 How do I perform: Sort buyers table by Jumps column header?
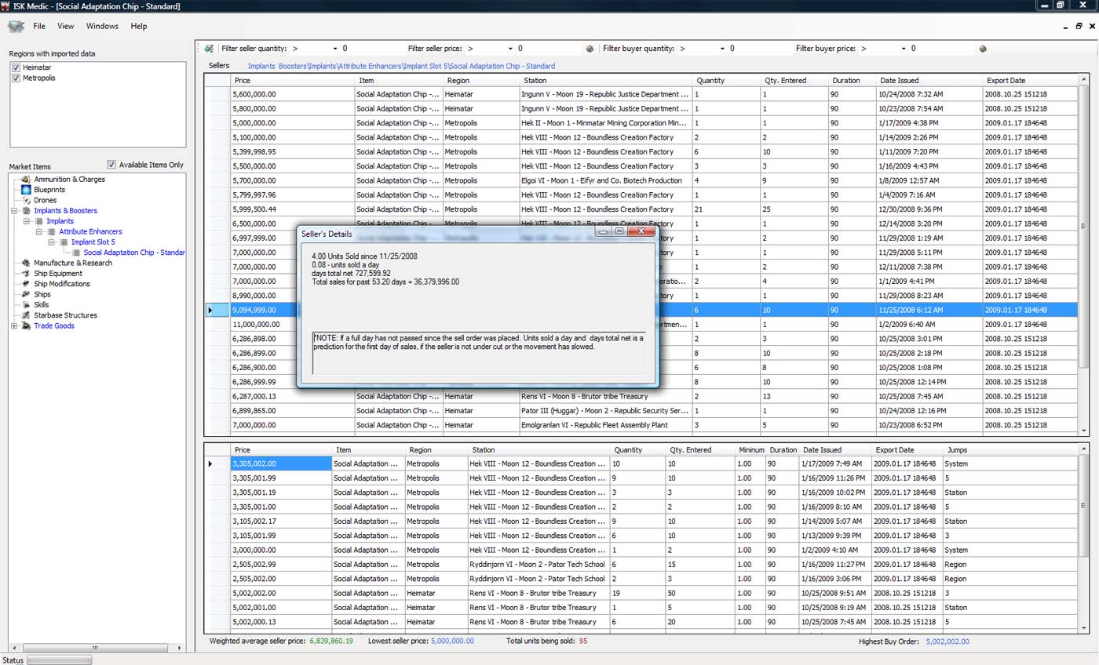(1010, 450)
